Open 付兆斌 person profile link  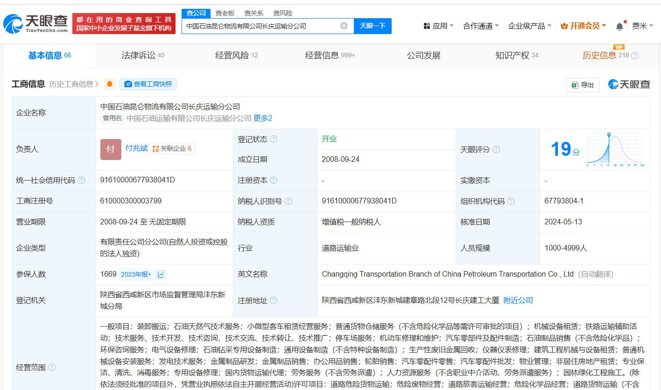coord(136,148)
